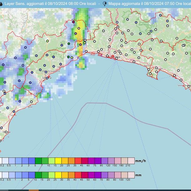Select the white marker near Finale Ligure
The width and height of the screenshot is (191, 191).
click(x=31, y=102)
